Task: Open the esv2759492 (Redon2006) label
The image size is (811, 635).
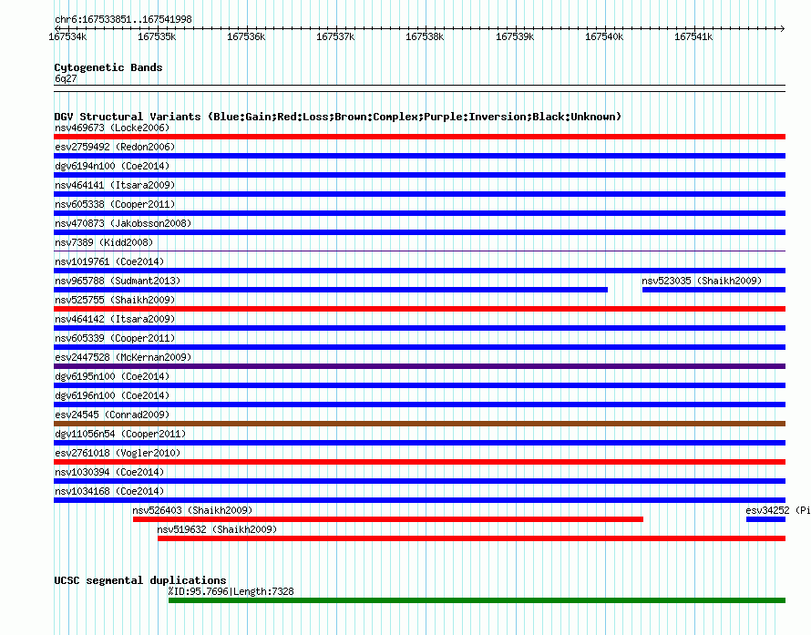Action: 115,147
